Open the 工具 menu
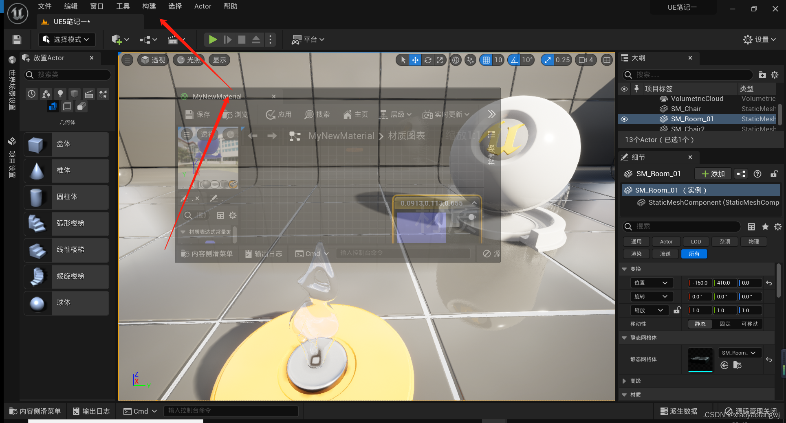Viewport: 786px width, 423px height. [x=123, y=6]
